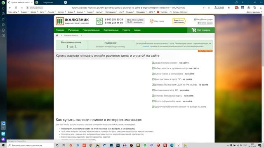Open action center notification icon
The height and width of the screenshot is (148, 264).
pos(259,145)
